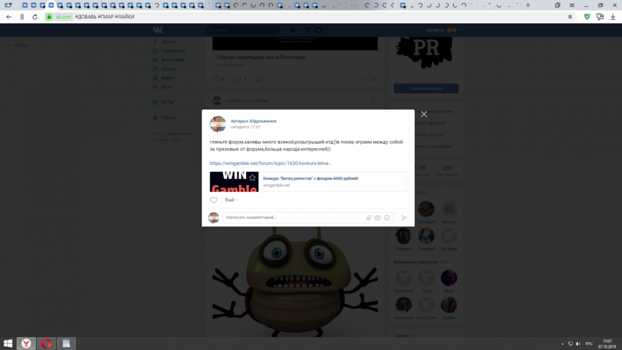Share the Рокетбанк post with arrow icon
622x350 pixels.
point(258,80)
